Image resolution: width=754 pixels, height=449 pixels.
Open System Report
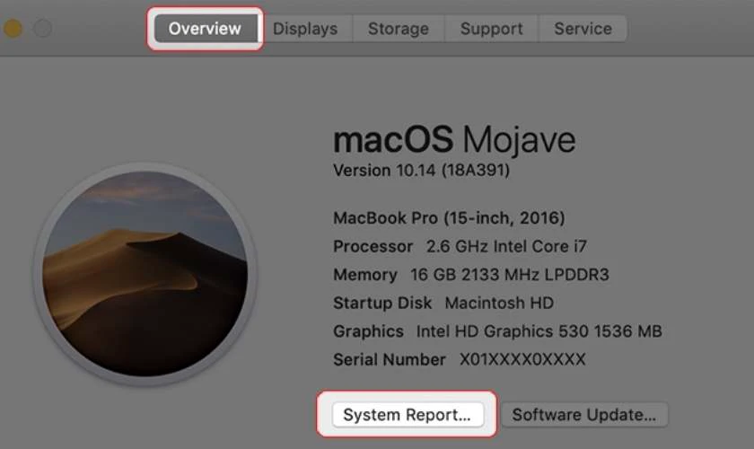tap(408, 414)
